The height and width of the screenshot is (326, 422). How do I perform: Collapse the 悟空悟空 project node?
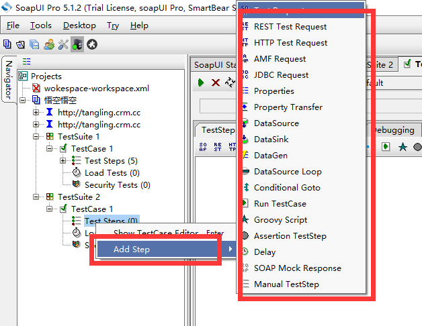pyautogui.click(x=23, y=100)
